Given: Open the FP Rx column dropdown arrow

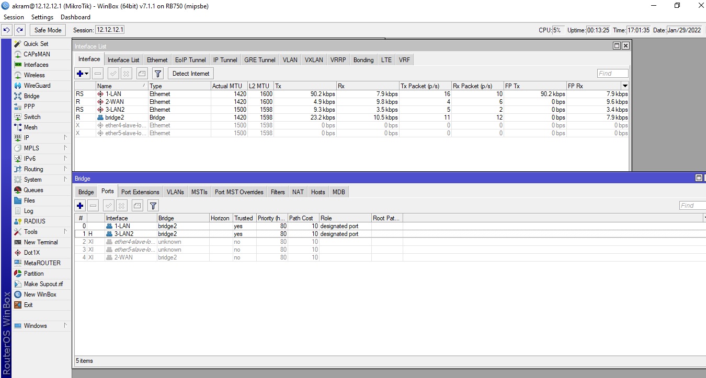Looking at the screenshot, I should 625,86.
